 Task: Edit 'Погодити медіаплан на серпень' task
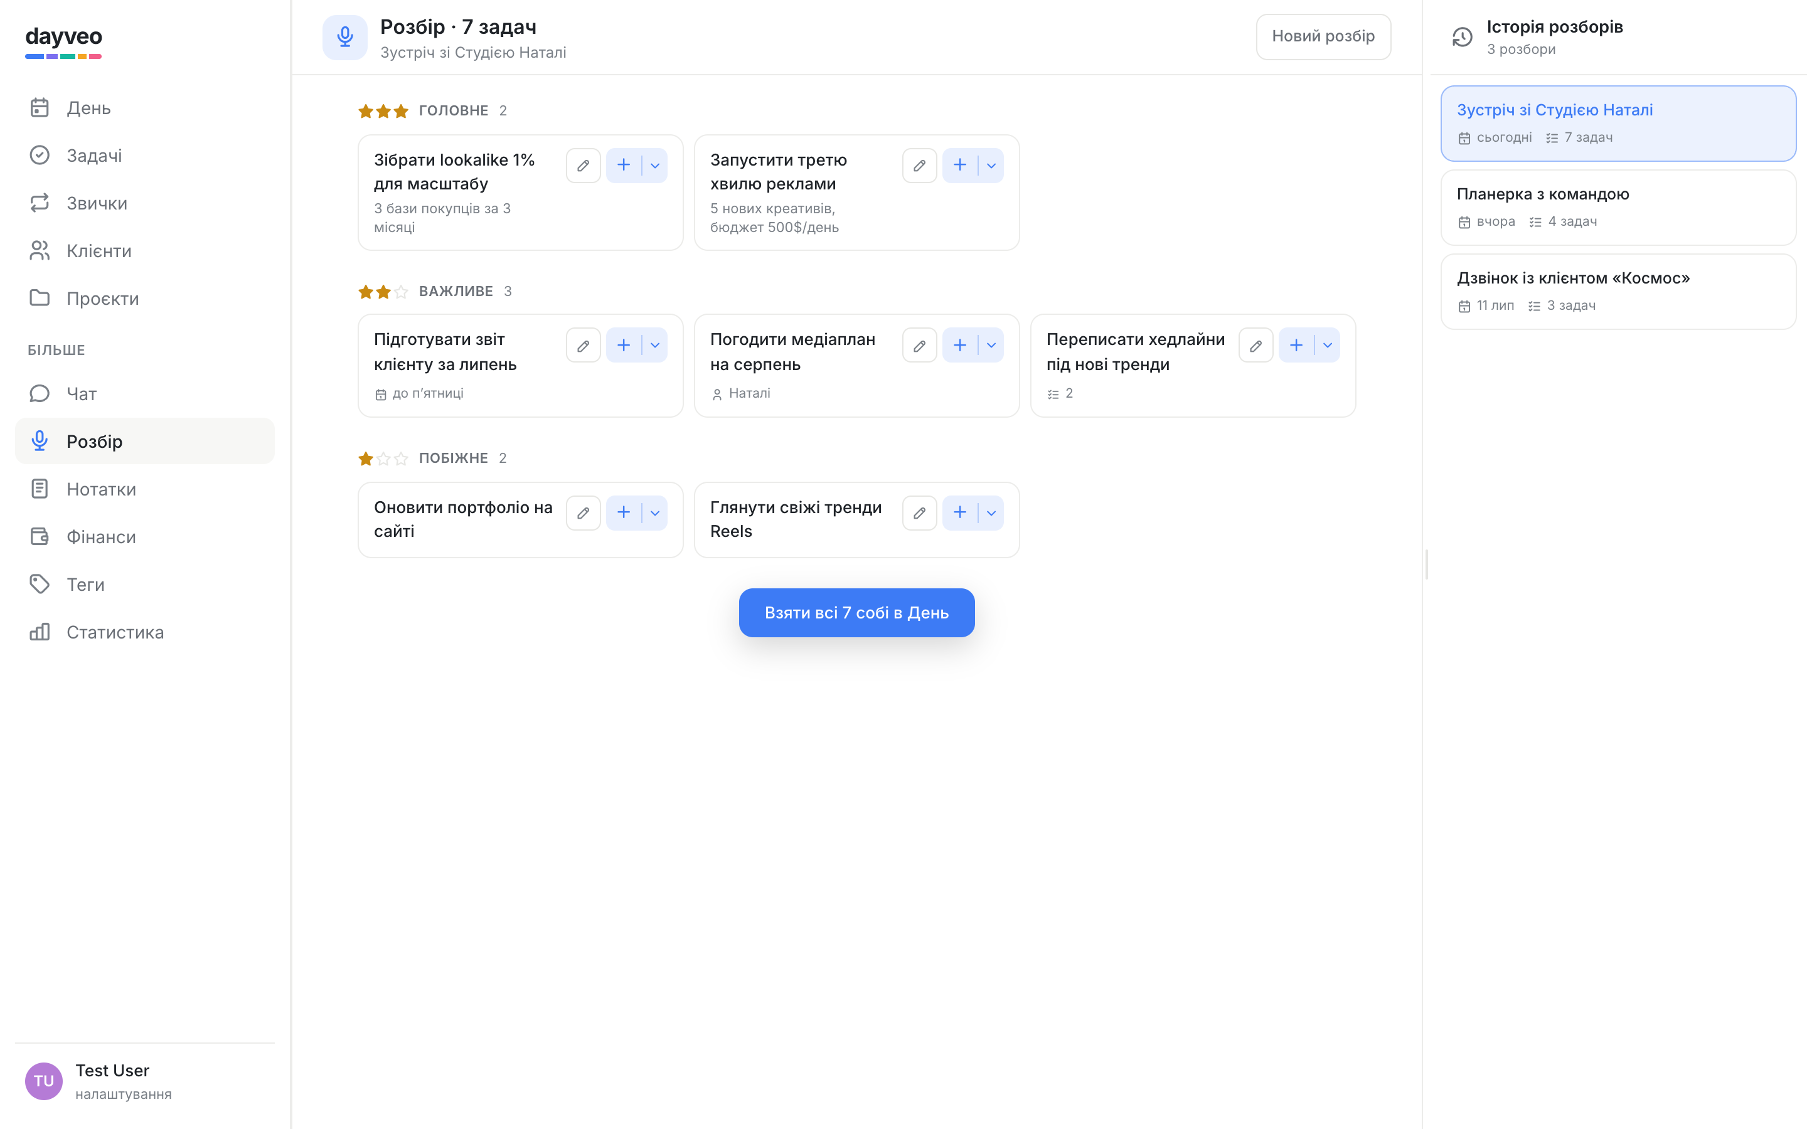pos(919,345)
